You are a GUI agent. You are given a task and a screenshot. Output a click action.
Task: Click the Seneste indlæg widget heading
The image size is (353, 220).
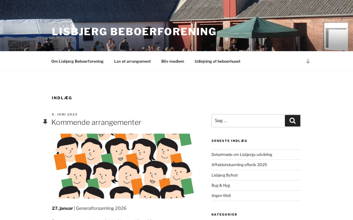229,141
